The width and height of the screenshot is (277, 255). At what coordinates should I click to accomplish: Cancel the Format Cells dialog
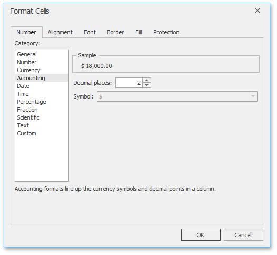[243, 235]
